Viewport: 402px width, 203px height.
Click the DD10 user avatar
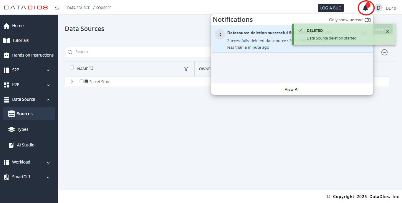tap(378, 8)
